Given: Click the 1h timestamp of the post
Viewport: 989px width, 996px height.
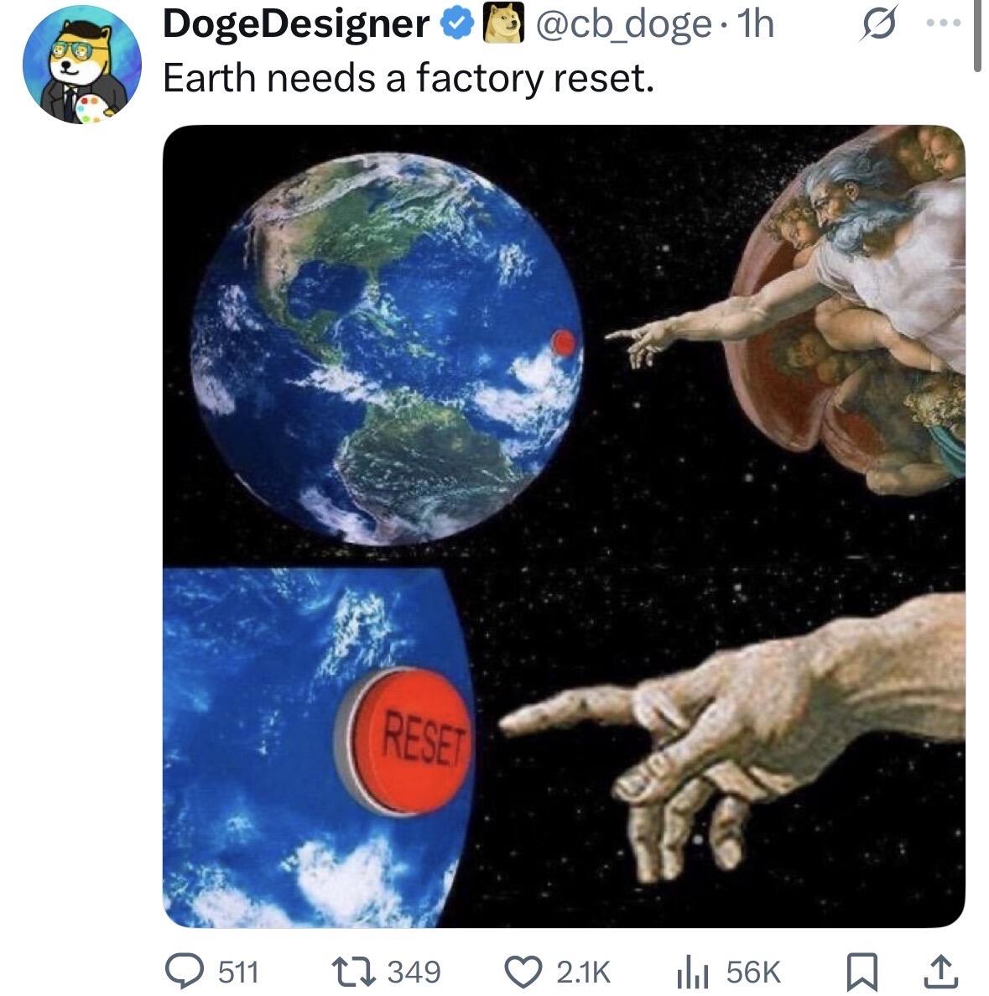Looking at the screenshot, I should [x=757, y=25].
